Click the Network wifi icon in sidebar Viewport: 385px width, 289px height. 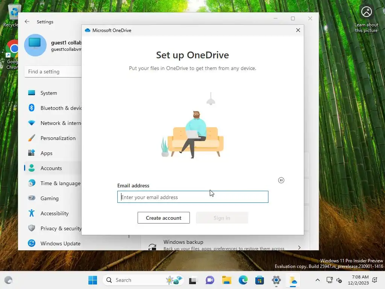pyautogui.click(x=32, y=123)
